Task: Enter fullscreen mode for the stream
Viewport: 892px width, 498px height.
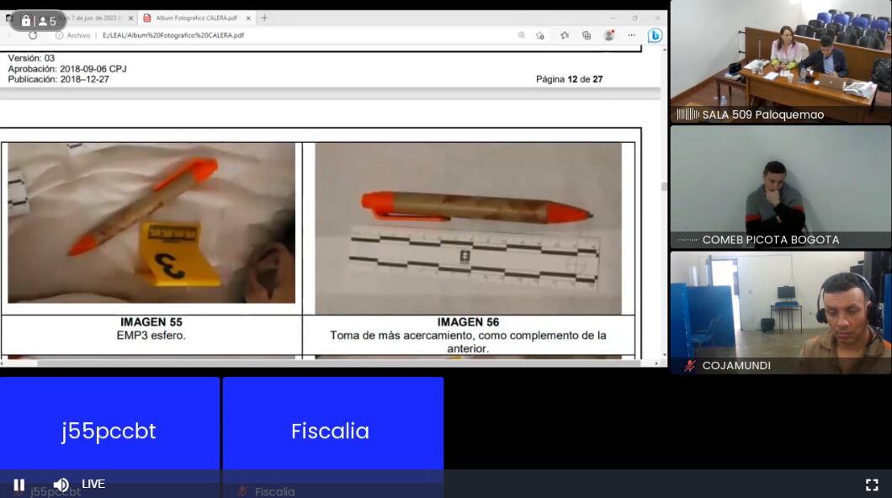Action: click(x=872, y=485)
